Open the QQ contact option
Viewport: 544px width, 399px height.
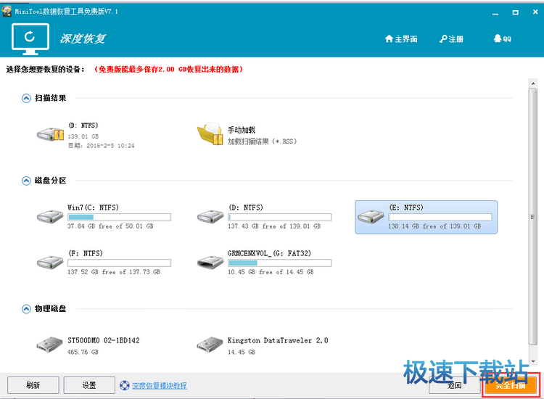pyautogui.click(x=503, y=38)
